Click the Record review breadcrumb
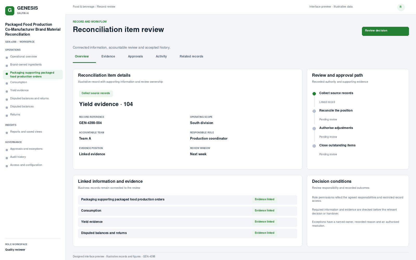Image resolution: width=416 pixels, height=260 pixels. pos(106,7)
